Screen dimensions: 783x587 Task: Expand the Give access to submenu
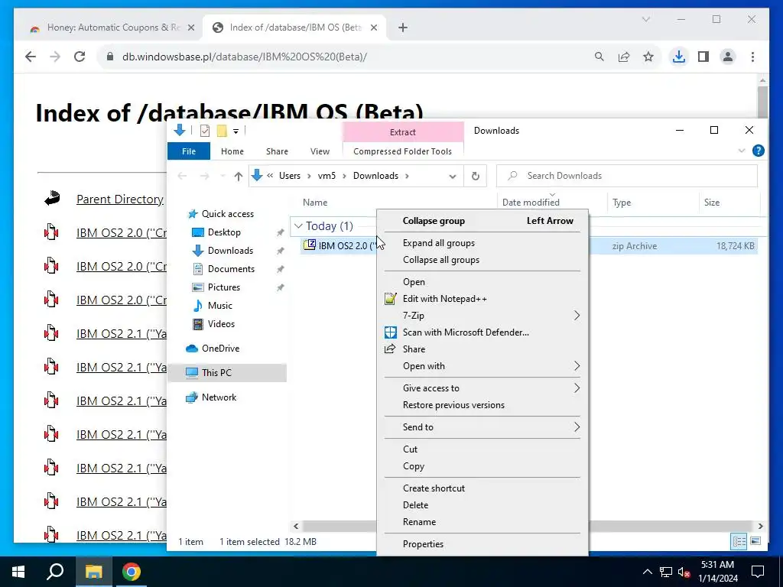577,388
